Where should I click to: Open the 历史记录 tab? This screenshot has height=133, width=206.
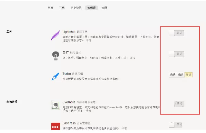click(x=76, y=8)
